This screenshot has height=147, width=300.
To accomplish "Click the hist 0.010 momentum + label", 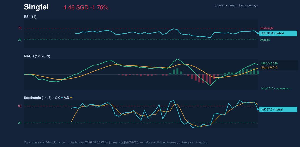I will point(276,89).
